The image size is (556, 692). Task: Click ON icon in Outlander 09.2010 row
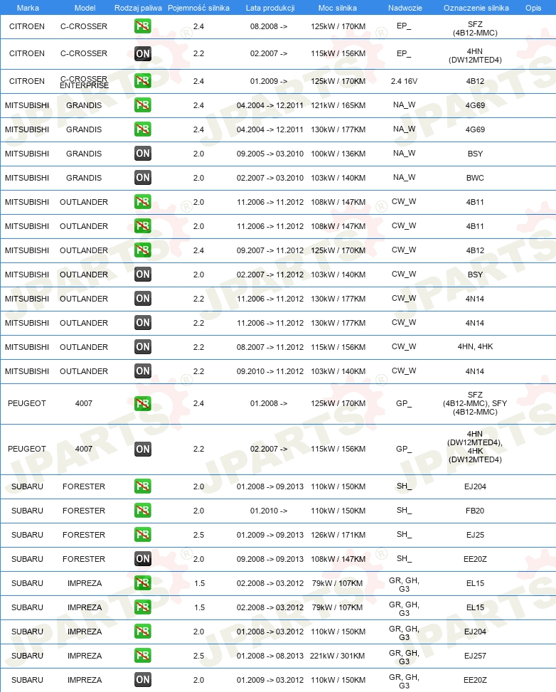pyautogui.click(x=142, y=371)
